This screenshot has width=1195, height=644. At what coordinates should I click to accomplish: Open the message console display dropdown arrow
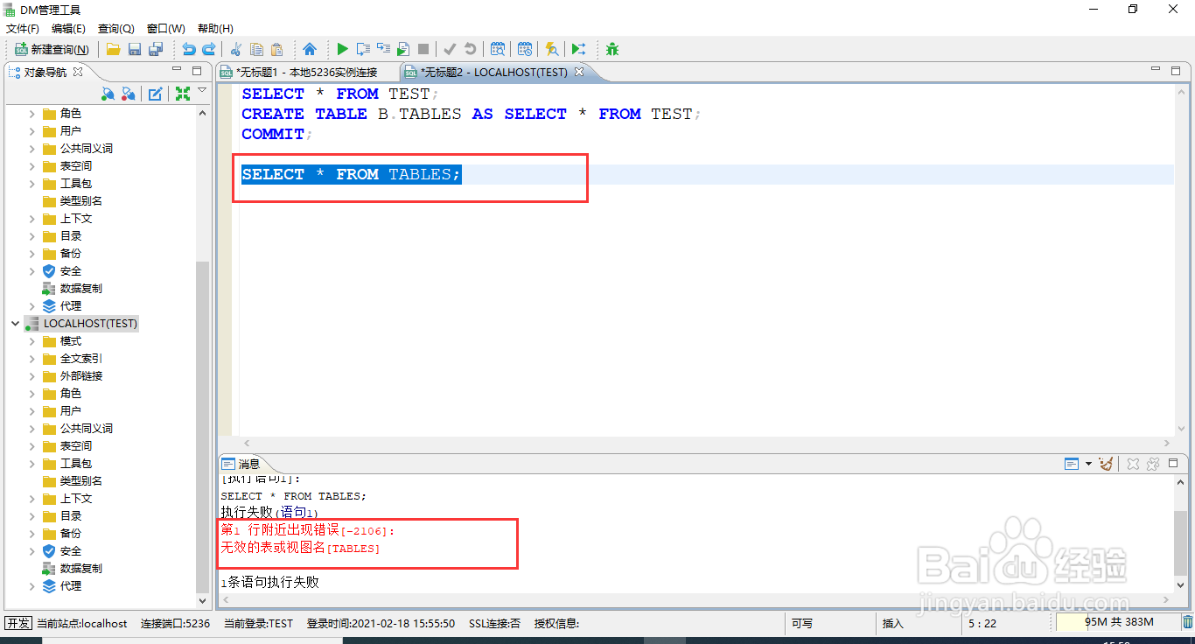pos(1088,464)
